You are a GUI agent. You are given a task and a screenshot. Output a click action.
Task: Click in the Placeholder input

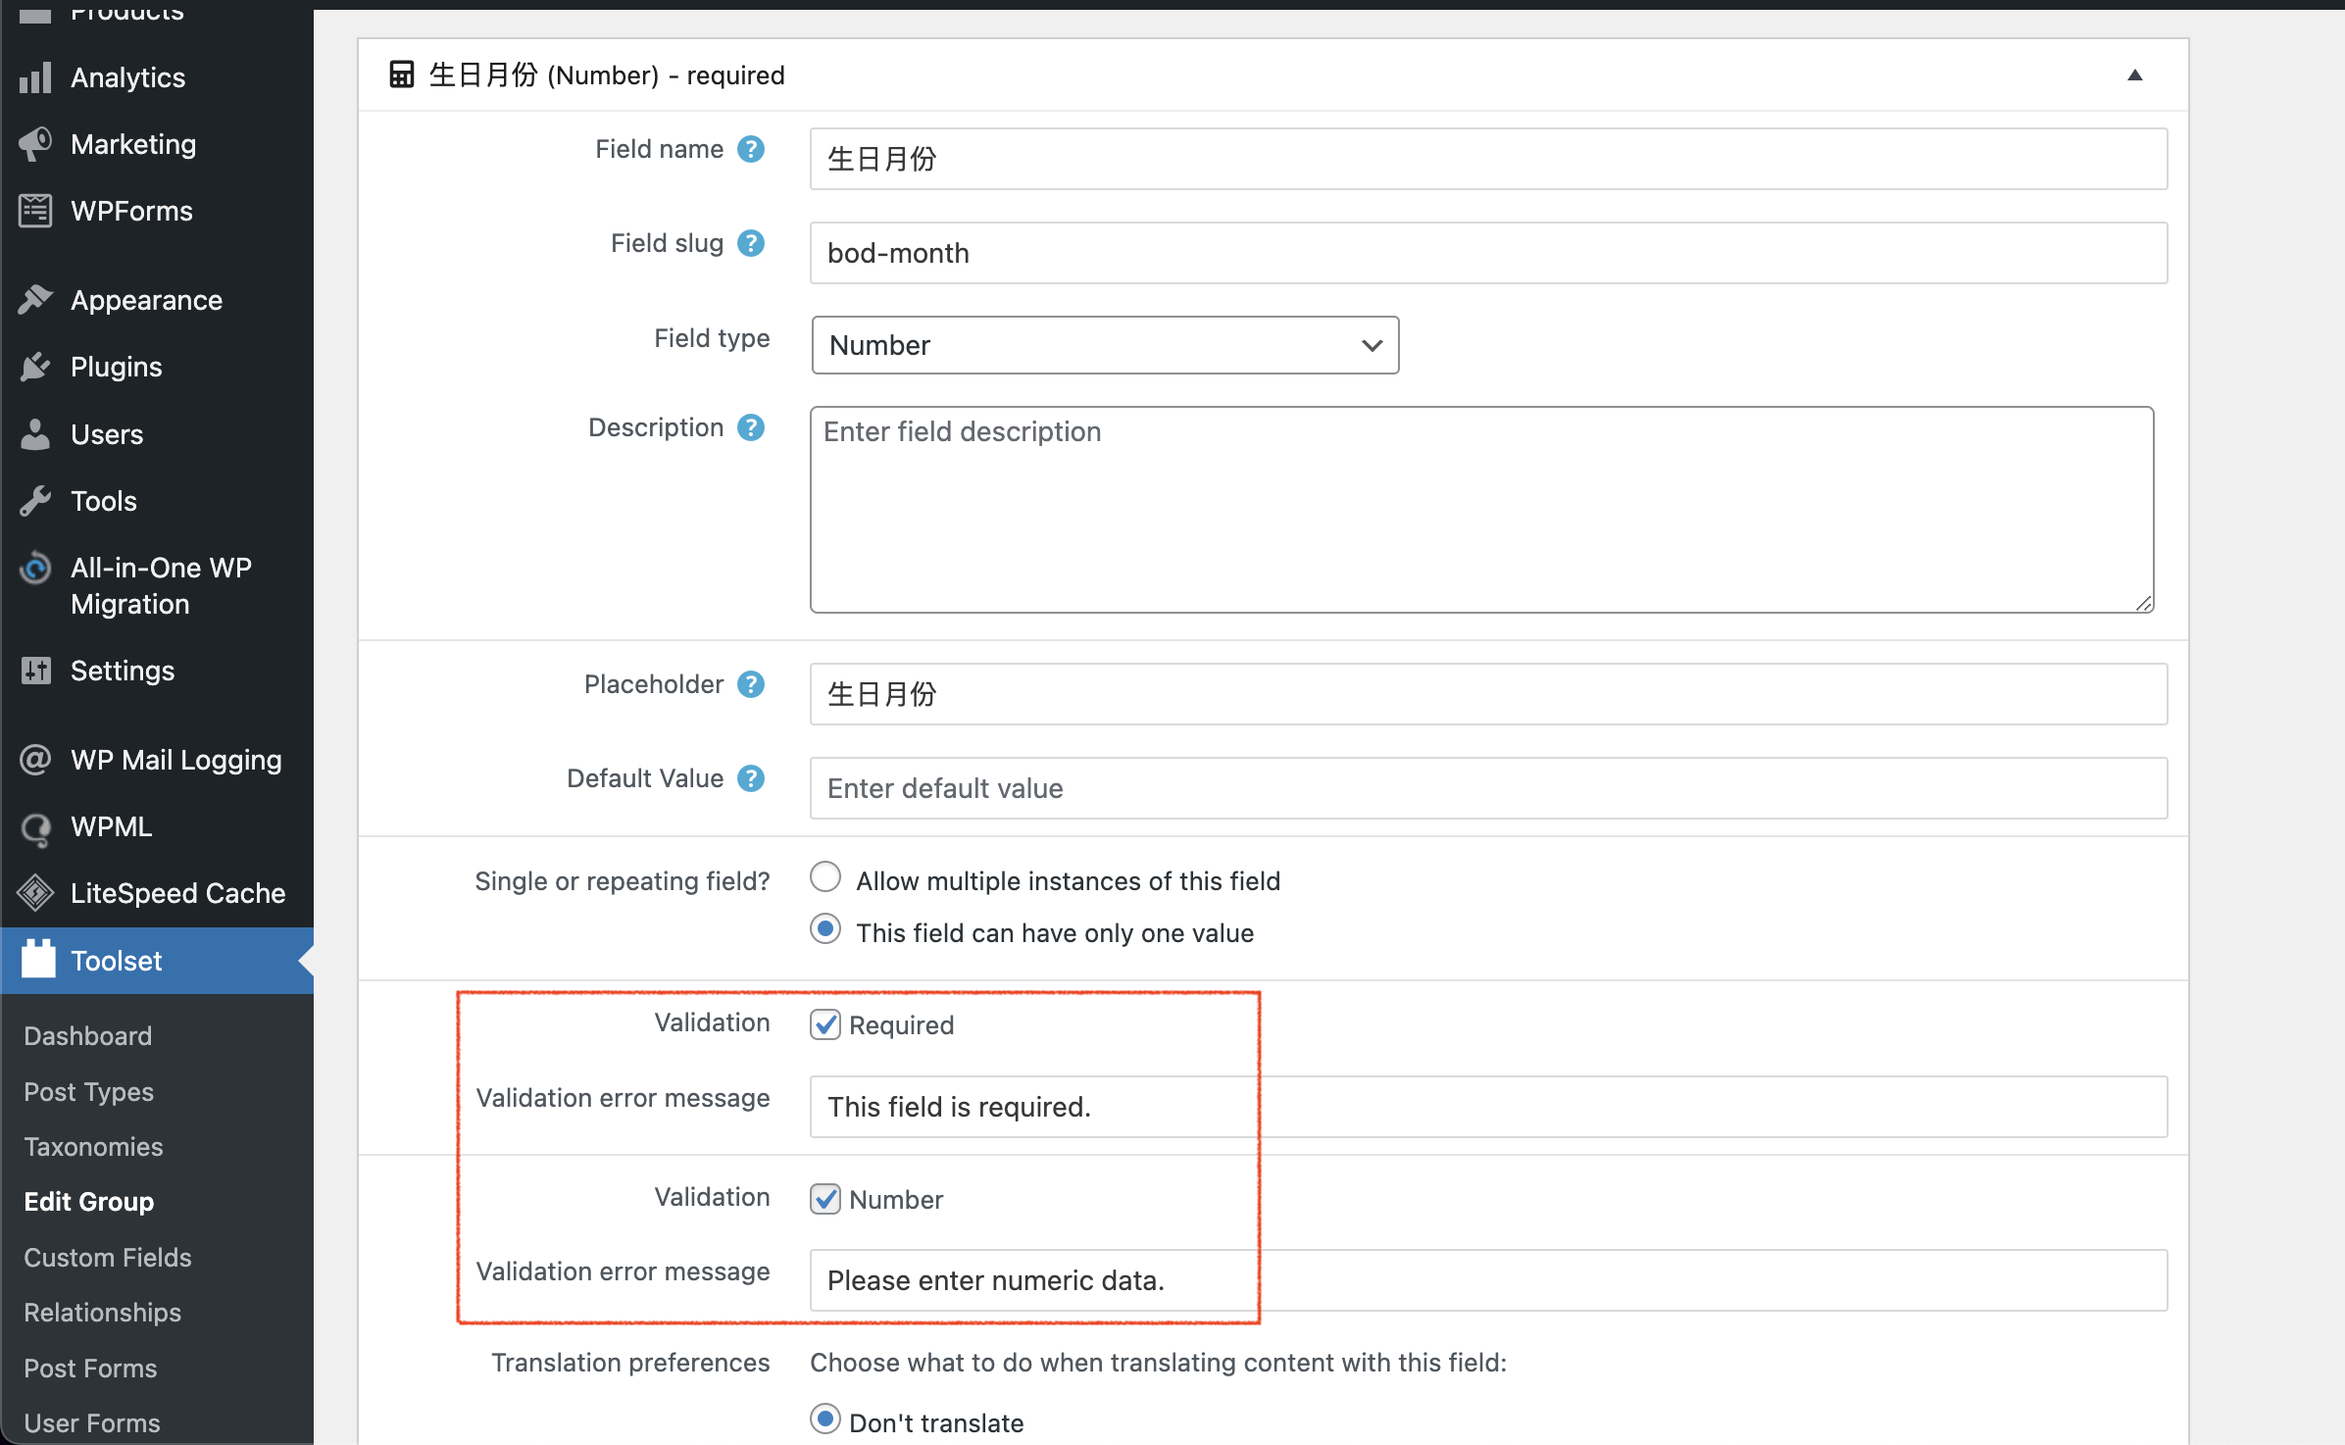tap(1488, 694)
